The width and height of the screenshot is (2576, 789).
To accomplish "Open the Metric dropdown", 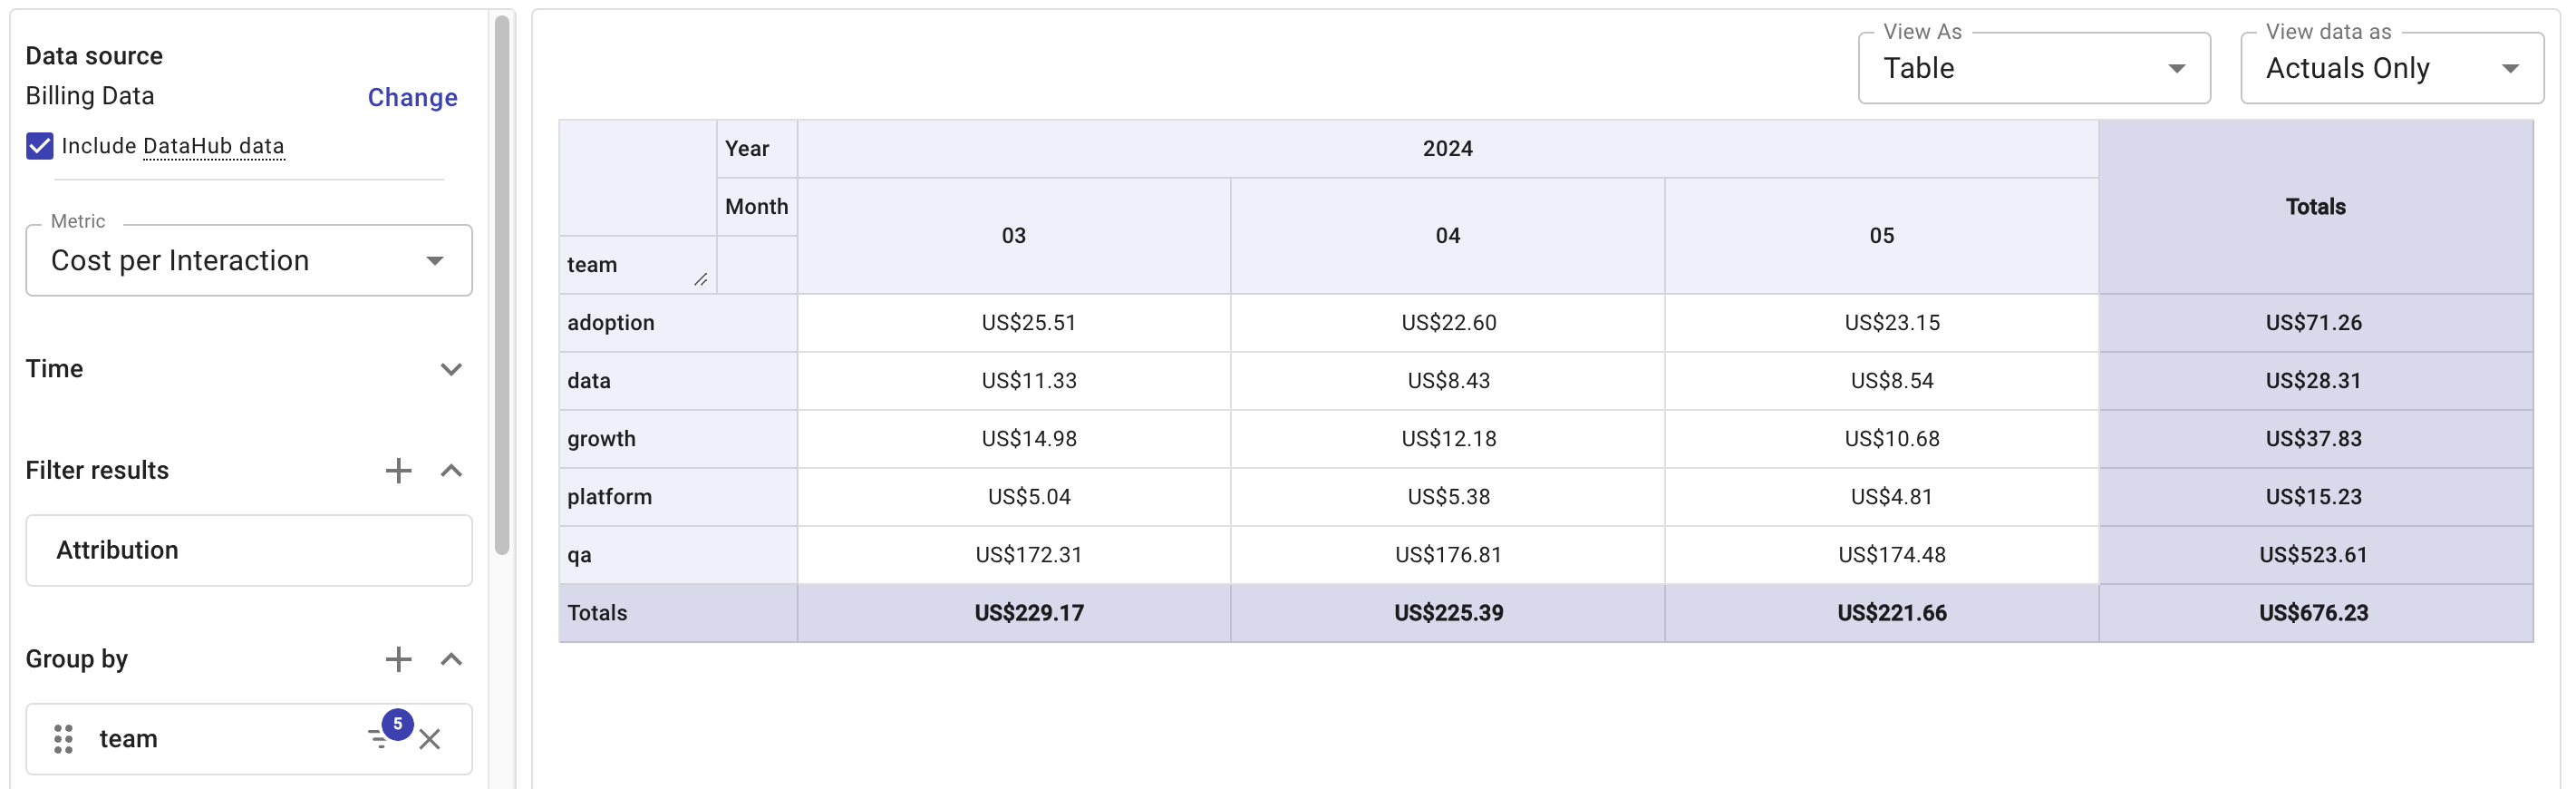I will tap(248, 260).
